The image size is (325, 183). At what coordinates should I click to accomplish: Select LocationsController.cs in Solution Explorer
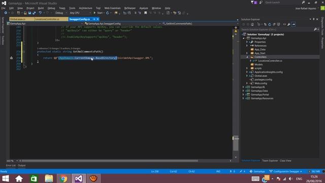tap(270, 61)
